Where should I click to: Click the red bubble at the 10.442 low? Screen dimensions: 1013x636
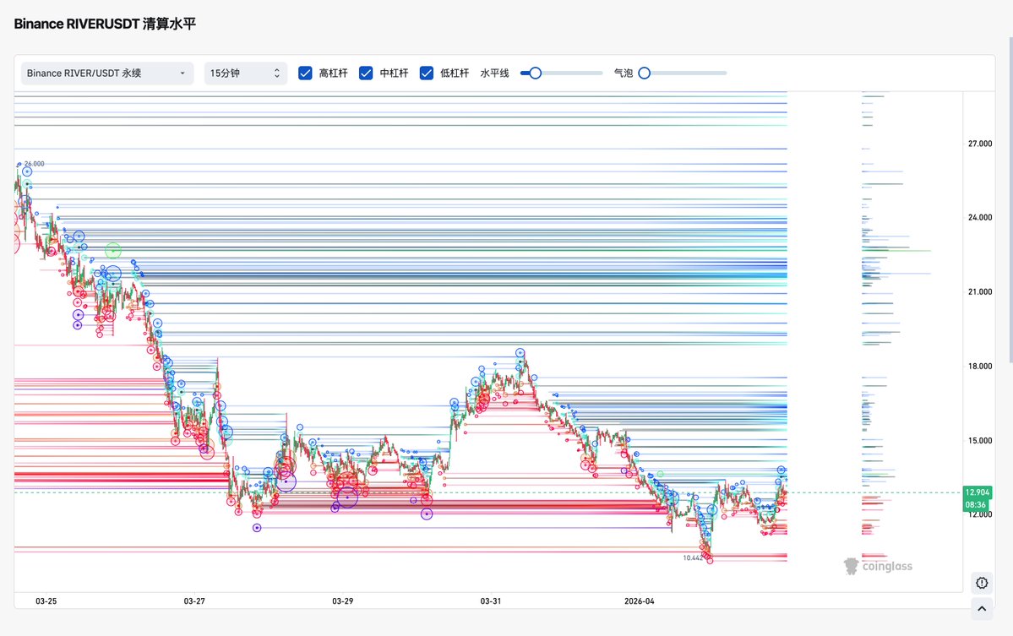click(710, 560)
